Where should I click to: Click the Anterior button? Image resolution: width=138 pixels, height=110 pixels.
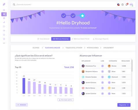[22, 105]
